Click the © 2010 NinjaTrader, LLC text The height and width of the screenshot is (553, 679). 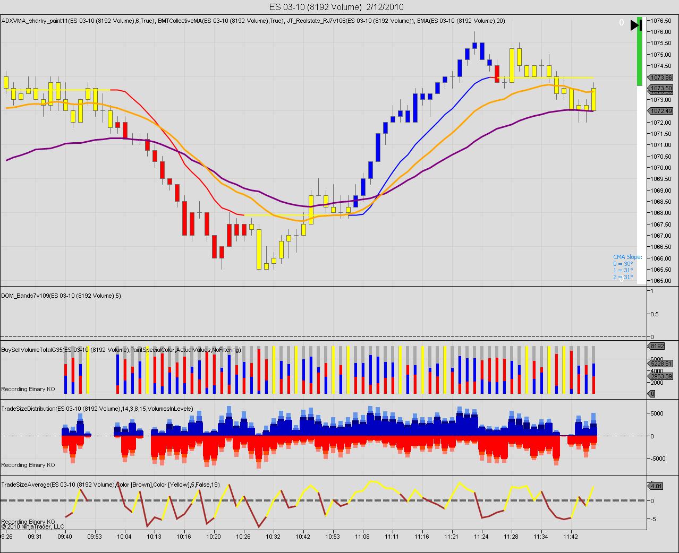coord(32,527)
